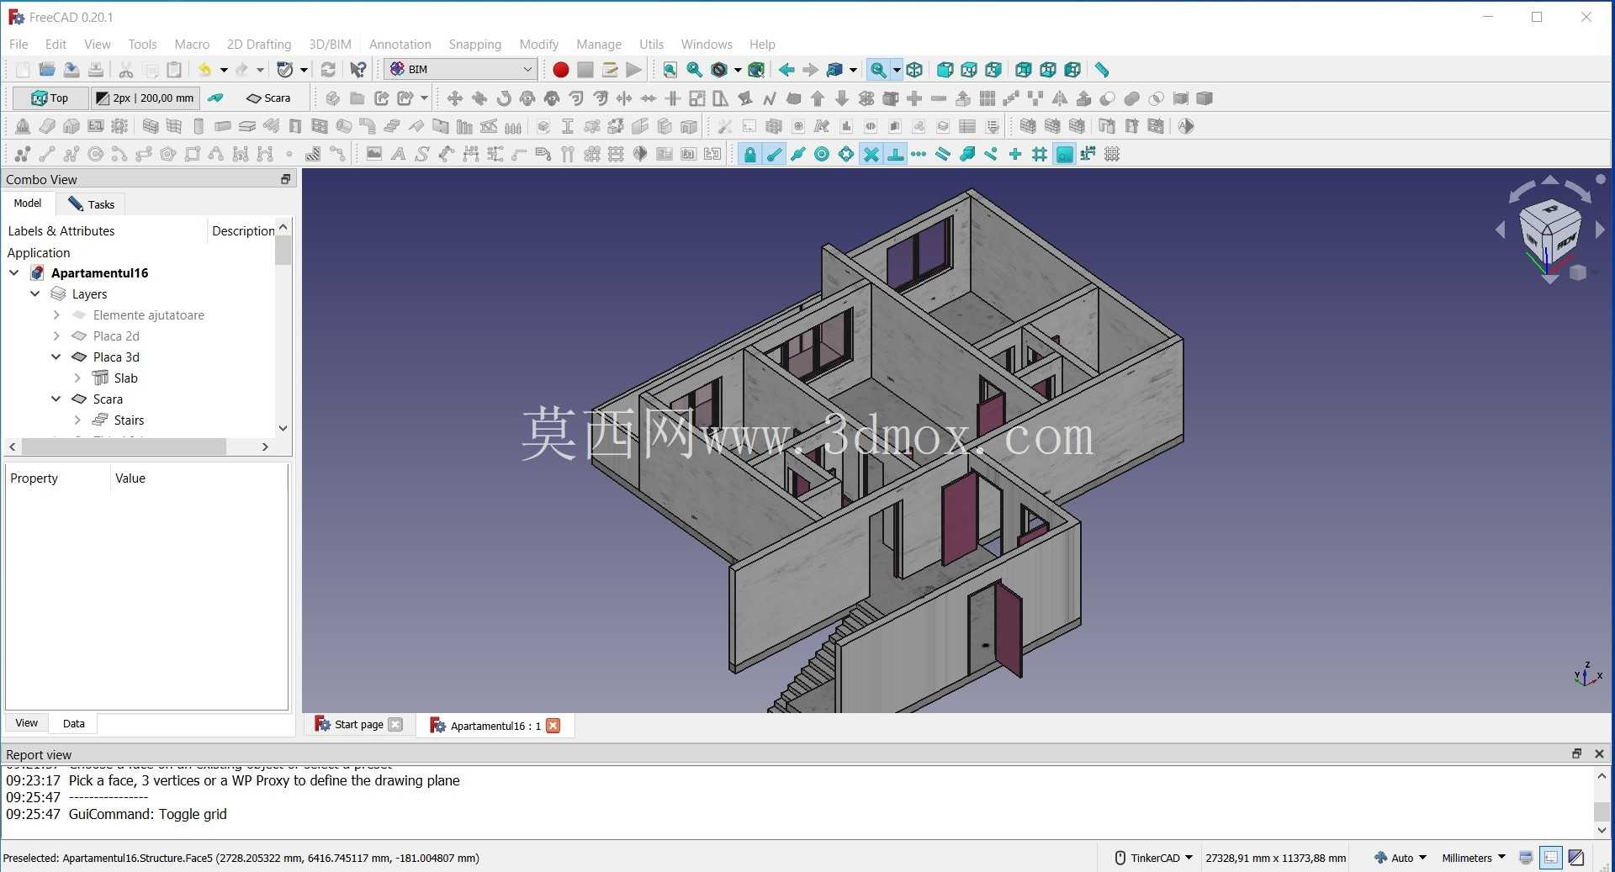Toggle Snap Intersection X icon
This screenshot has width=1615, height=872.
point(871,154)
